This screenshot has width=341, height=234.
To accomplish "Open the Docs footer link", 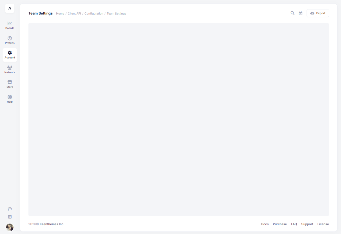I will tap(265, 224).
